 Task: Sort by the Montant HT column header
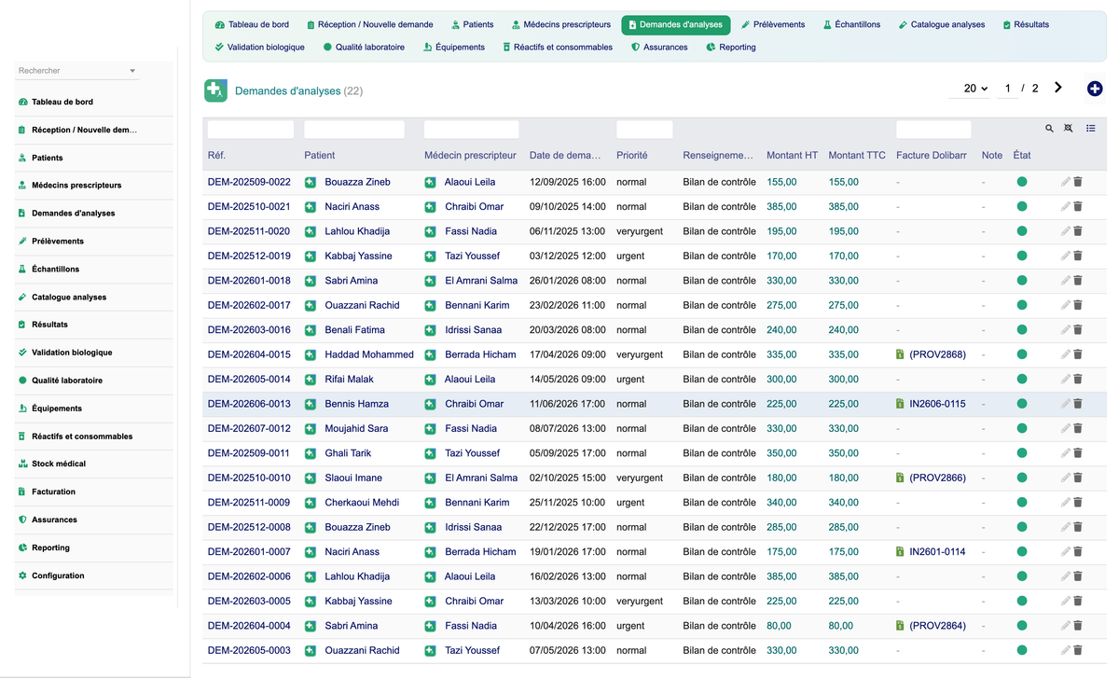point(792,156)
